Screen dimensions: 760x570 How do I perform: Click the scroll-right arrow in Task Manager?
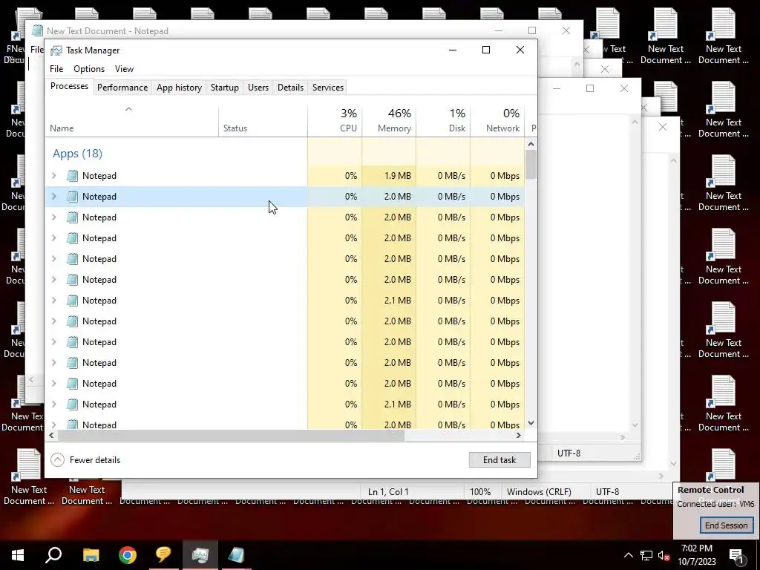519,435
